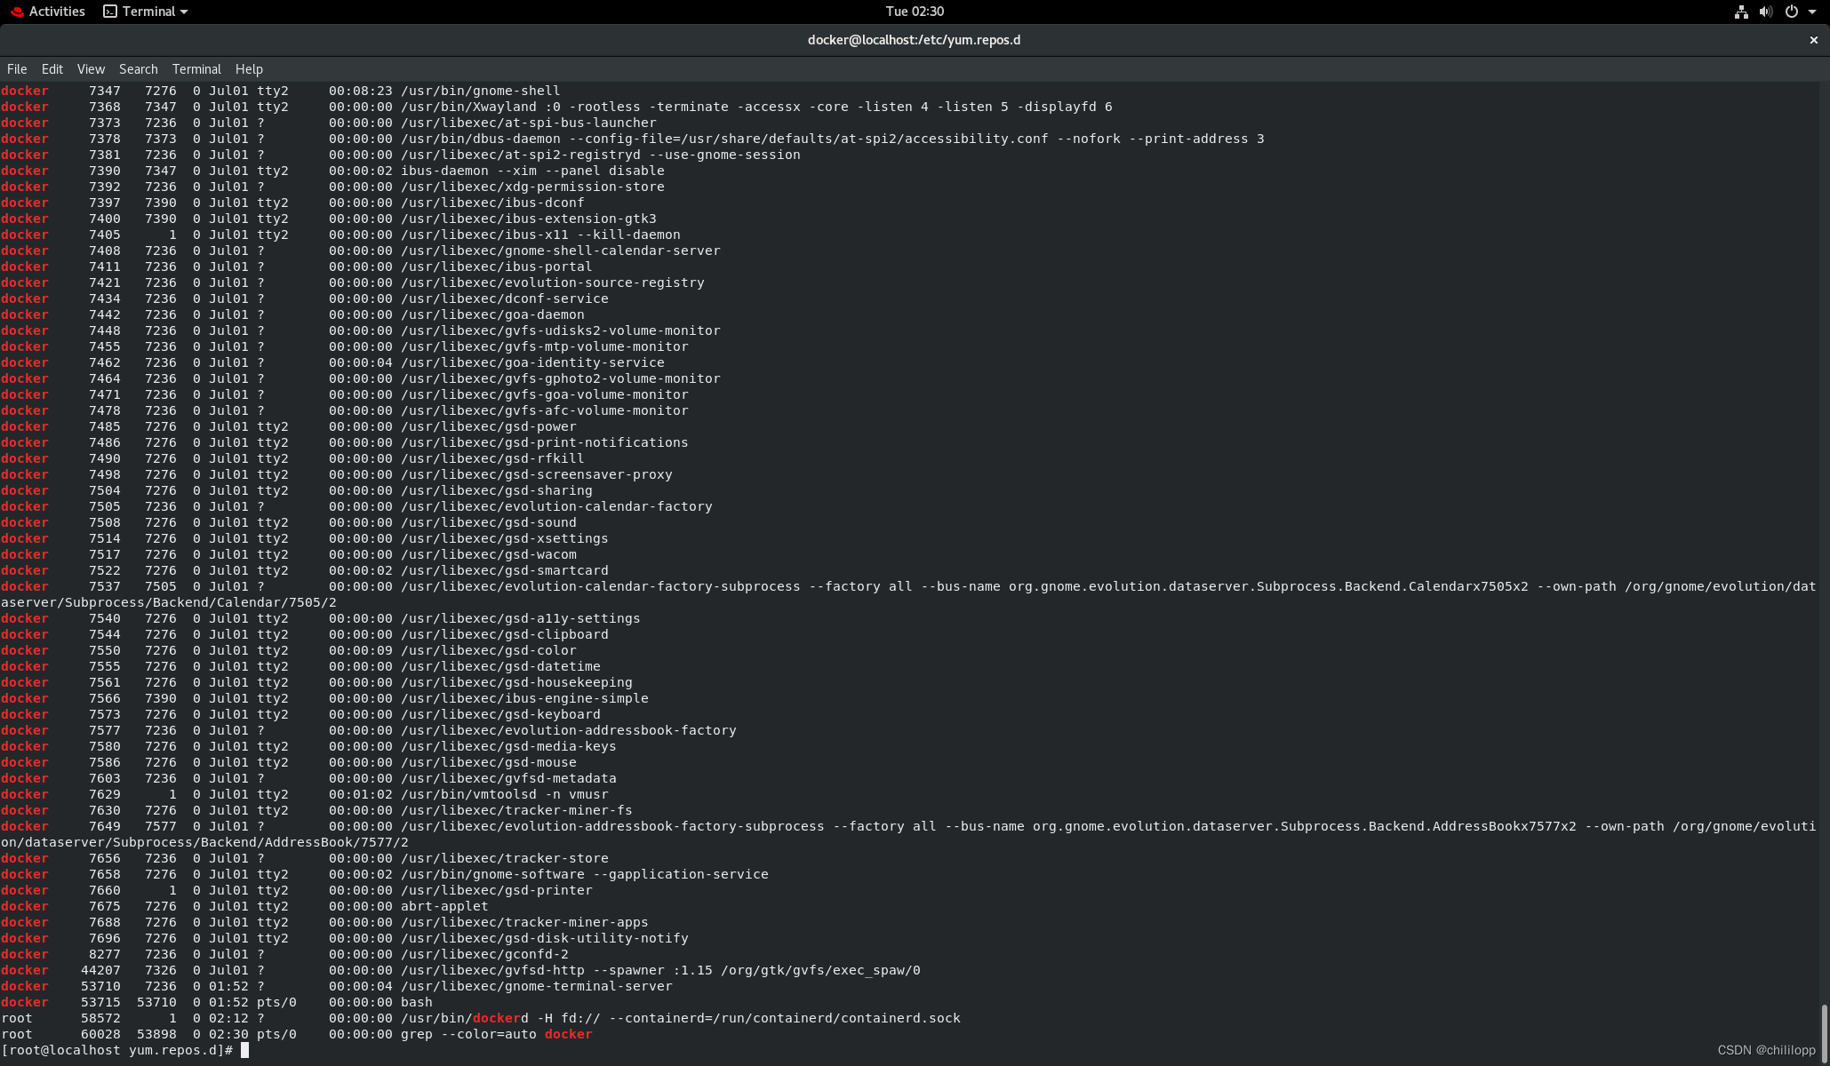This screenshot has height=1066, width=1830.
Task: Open the Terminal menu
Action: point(196,68)
